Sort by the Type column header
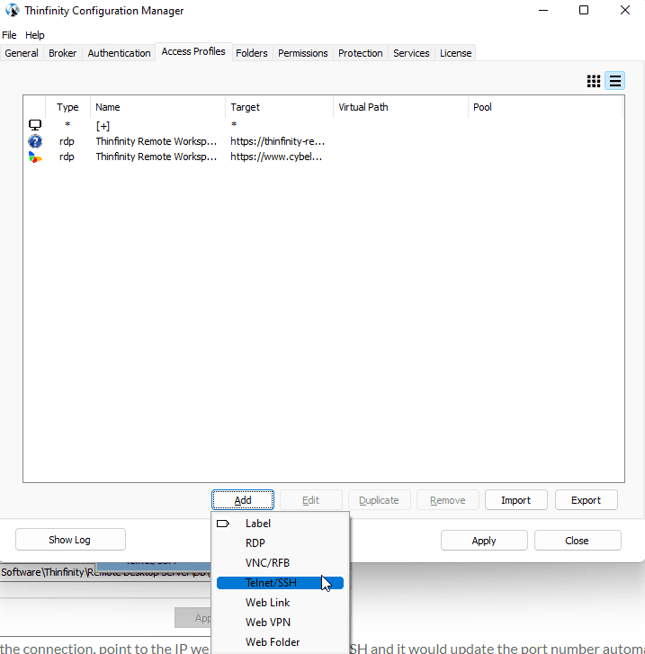 click(67, 107)
